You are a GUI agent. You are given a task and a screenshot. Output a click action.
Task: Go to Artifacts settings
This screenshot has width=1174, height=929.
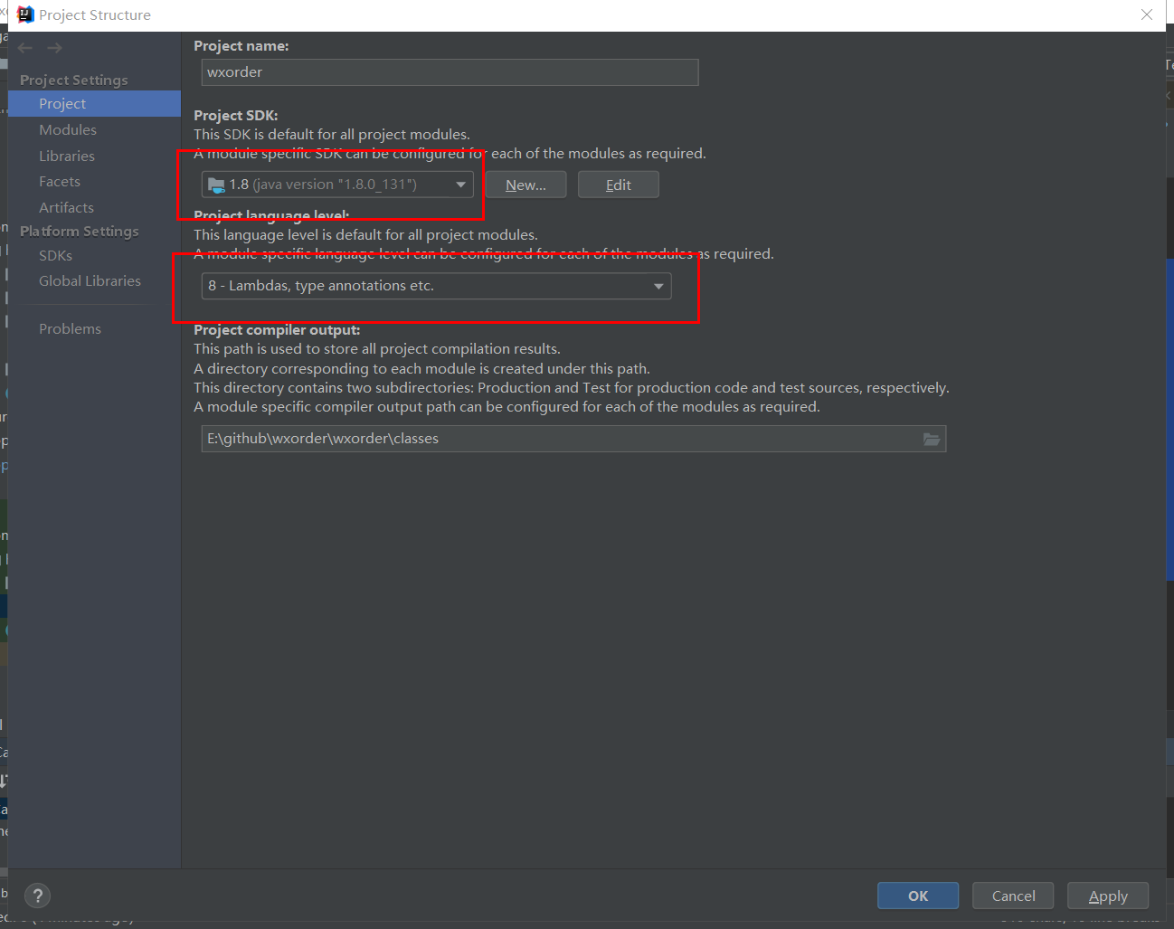(66, 208)
